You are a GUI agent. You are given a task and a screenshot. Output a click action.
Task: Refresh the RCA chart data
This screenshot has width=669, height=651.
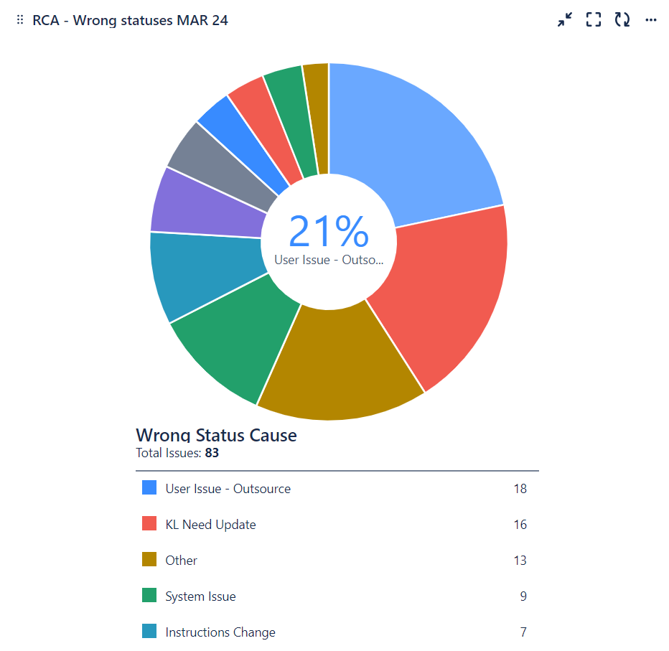pyautogui.click(x=622, y=19)
